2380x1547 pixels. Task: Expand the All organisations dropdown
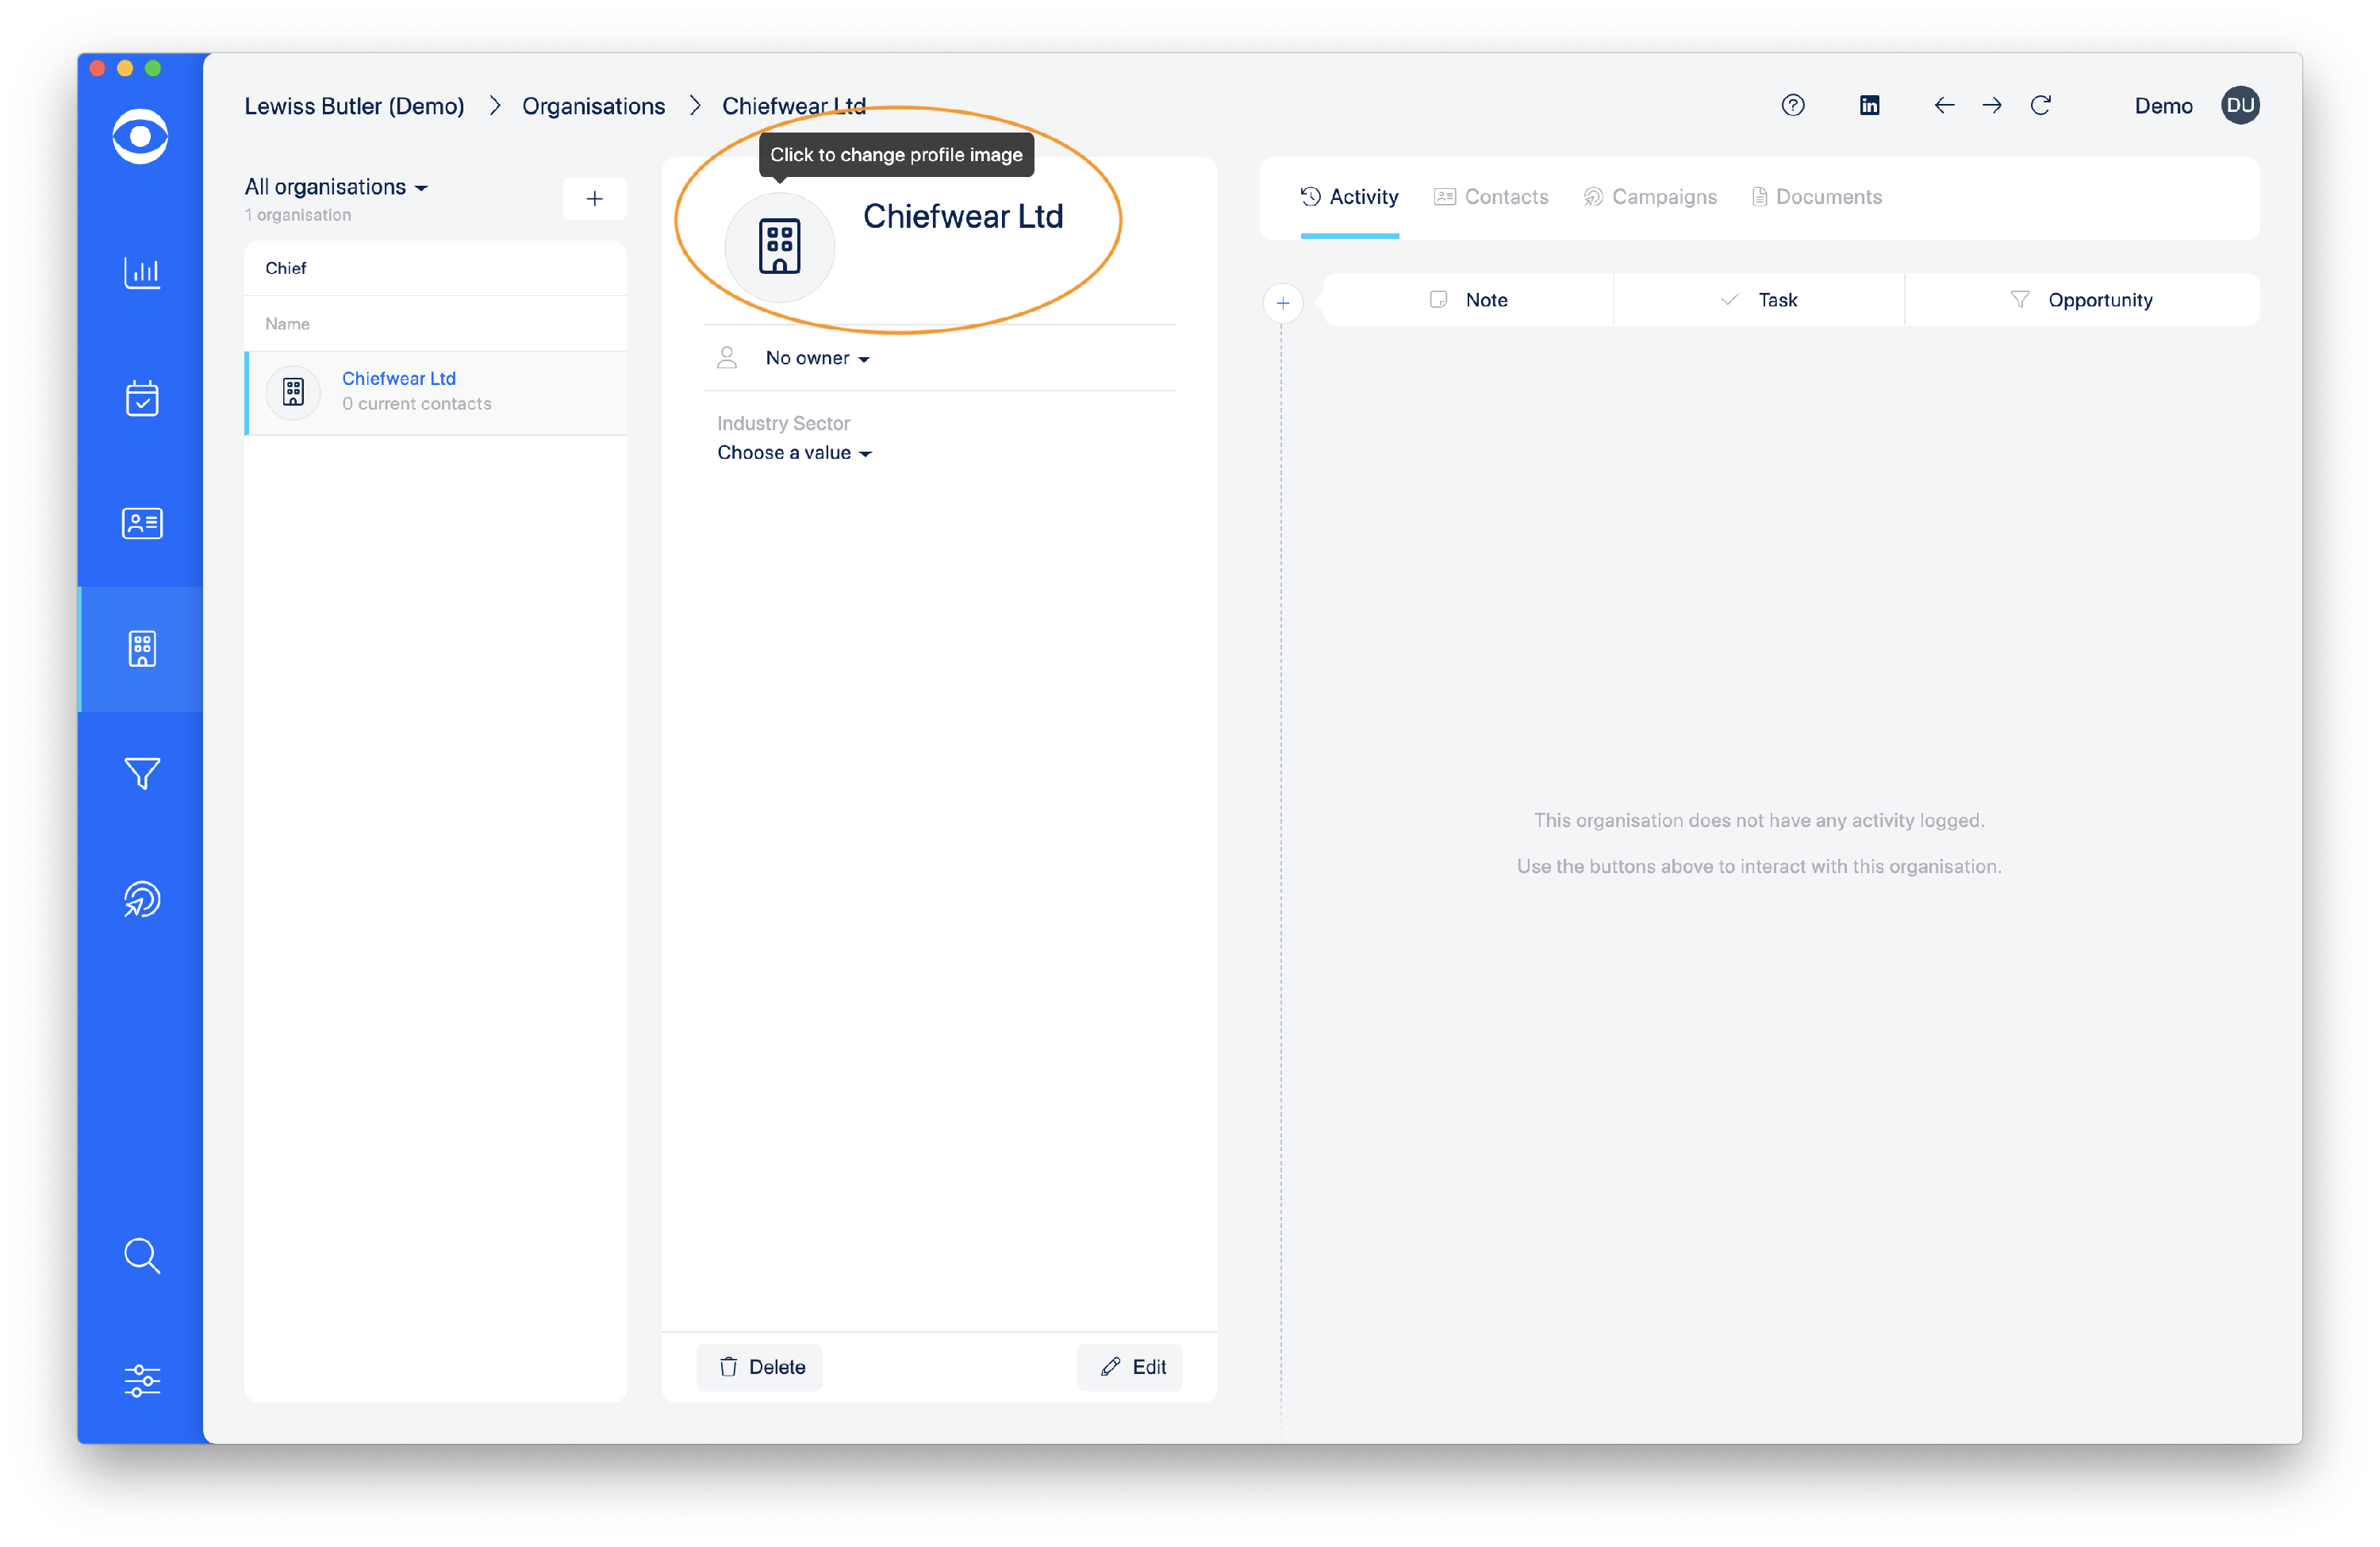tap(336, 187)
